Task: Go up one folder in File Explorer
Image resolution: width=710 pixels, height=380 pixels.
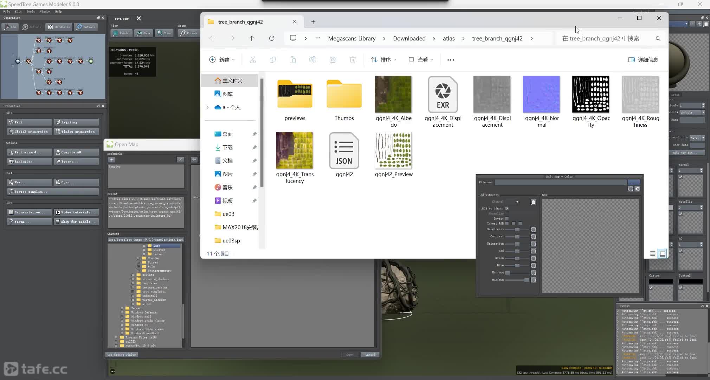Action: click(x=251, y=38)
